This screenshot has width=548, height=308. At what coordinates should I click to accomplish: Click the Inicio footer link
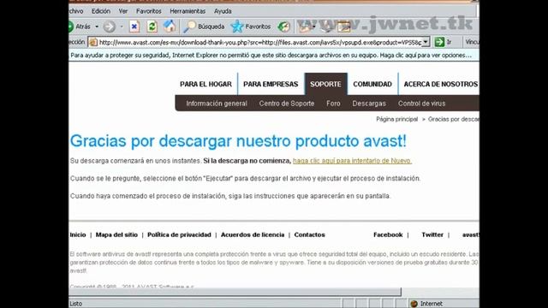78,234
